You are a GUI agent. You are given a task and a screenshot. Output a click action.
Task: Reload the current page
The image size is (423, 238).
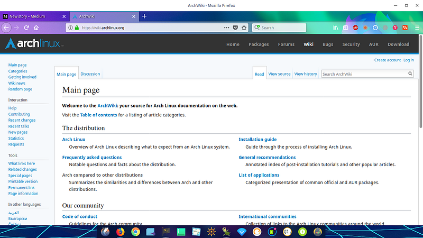[26, 28]
